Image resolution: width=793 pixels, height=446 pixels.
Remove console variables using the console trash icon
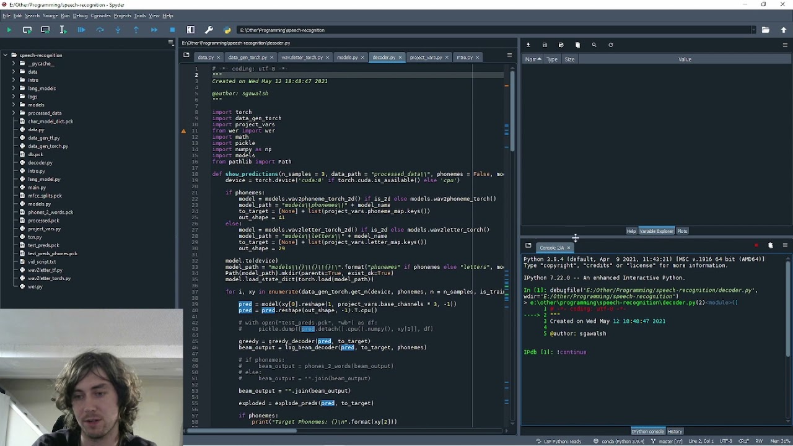pos(771,245)
